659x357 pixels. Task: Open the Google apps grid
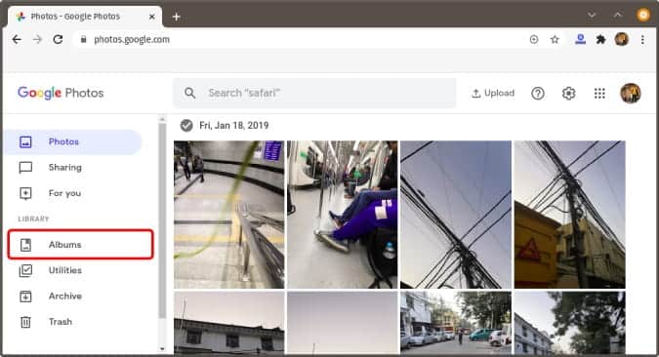point(599,93)
